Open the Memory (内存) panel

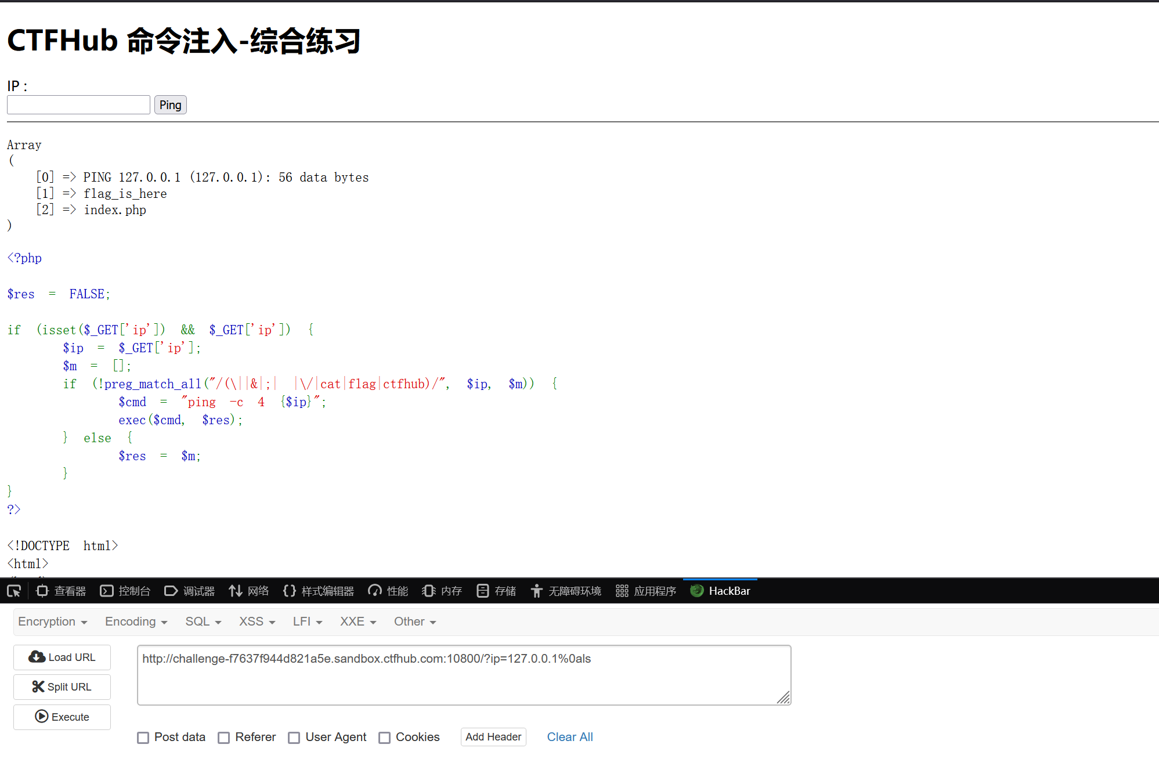(442, 591)
